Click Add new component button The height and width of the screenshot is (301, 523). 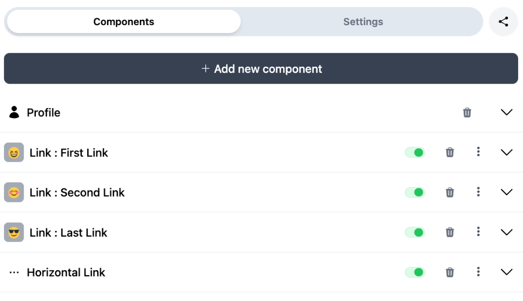261,69
